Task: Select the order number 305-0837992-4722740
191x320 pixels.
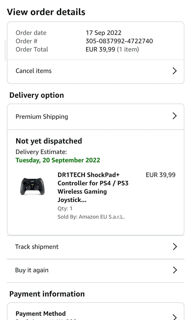Action: click(x=119, y=41)
